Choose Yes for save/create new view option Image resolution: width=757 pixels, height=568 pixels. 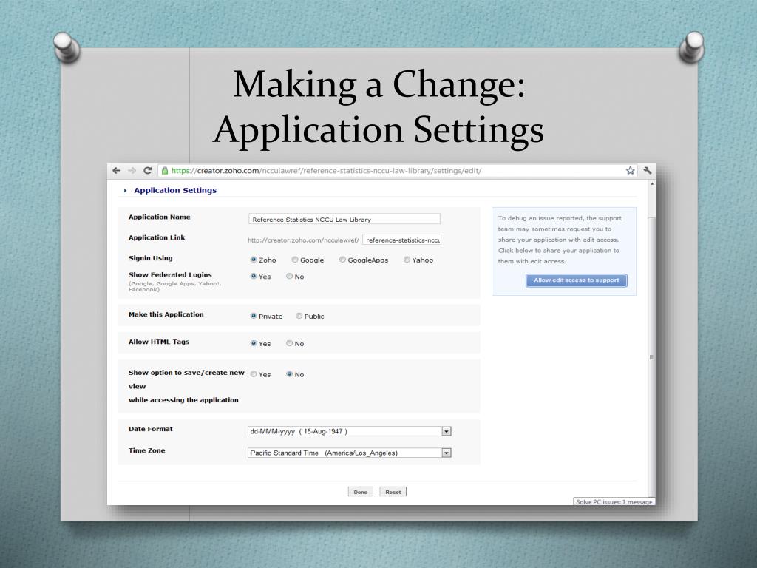tap(254, 374)
